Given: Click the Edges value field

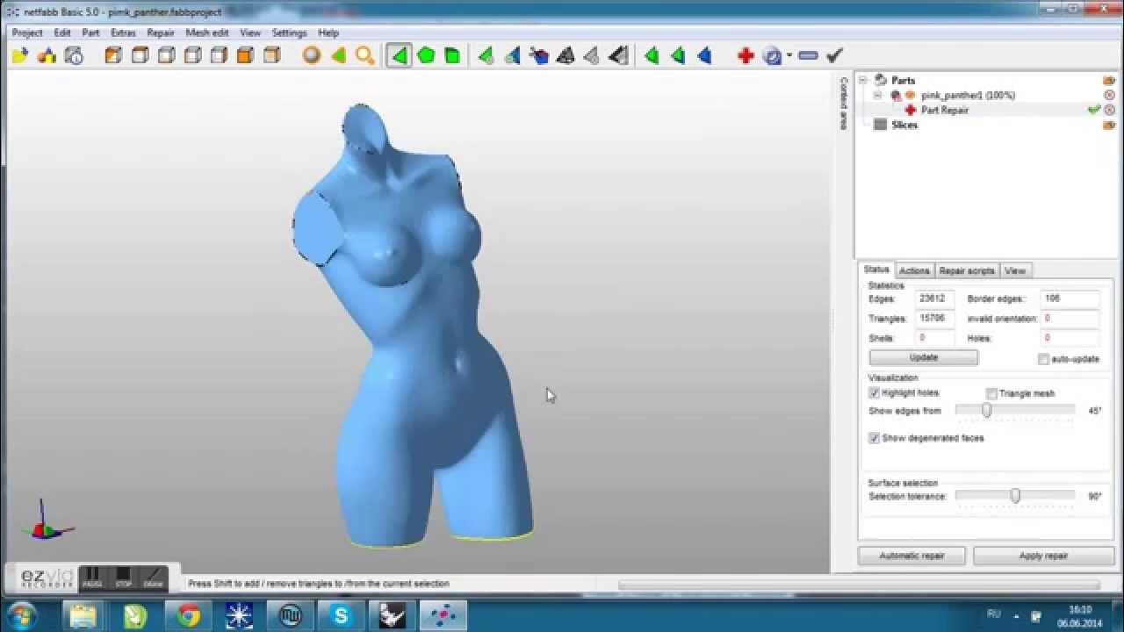Looking at the screenshot, I should (934, 299).
